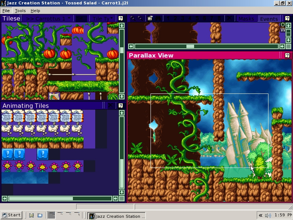
Task: Click the Animating Tiles scroll down arrow
Action: (122, 192)
